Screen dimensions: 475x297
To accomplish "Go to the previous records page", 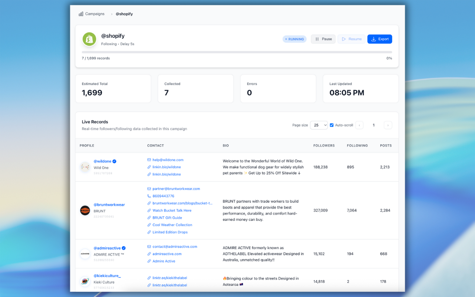I will point(359,125).
